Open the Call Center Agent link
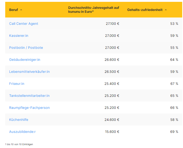 [24, 24]
